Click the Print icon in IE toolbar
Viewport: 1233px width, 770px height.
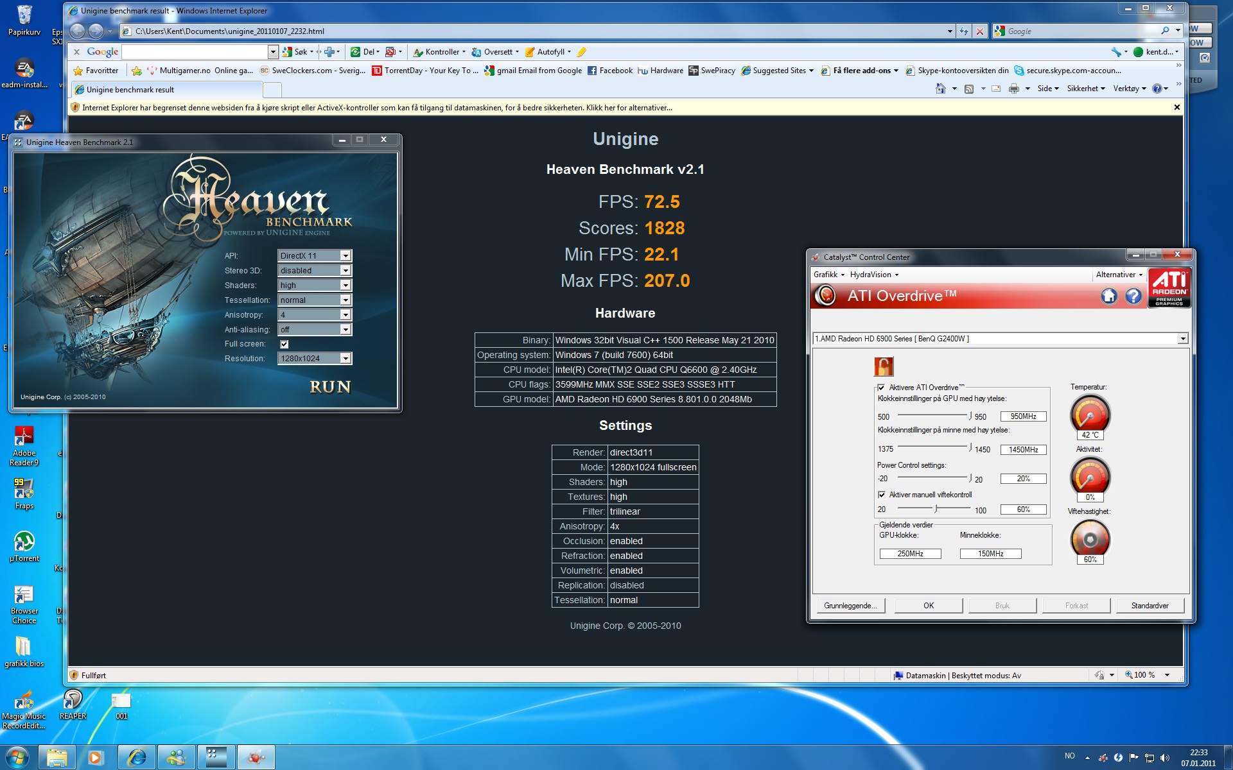click(x=1013, y=89)
